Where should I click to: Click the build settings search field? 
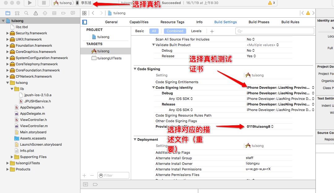(275, 31)
